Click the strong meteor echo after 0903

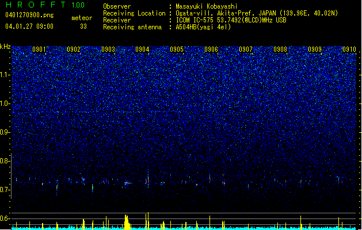(x=128, y=183)
